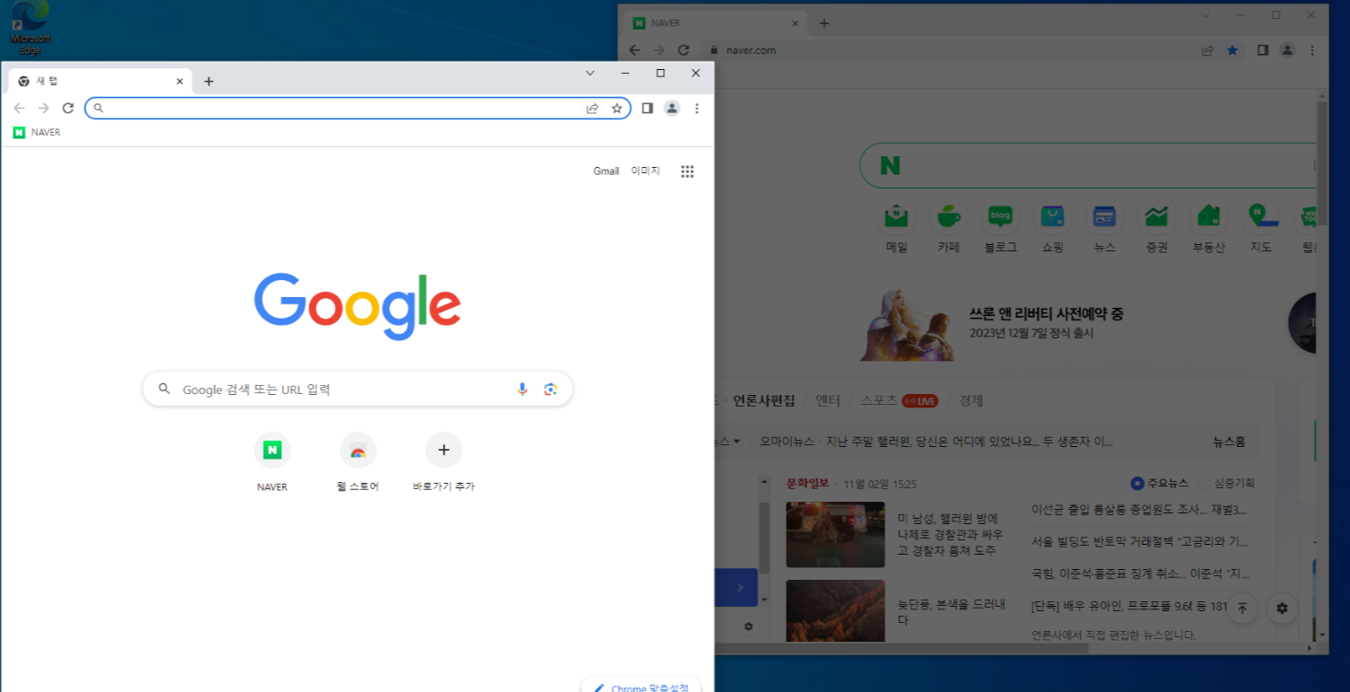The width and height of the screenshot is (1350, 692).
Task: Open Gmail link
Action: 606,171
